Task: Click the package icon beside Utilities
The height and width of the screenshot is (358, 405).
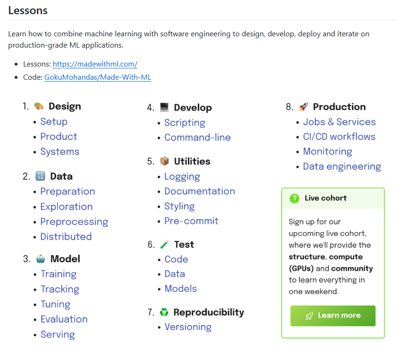Action: [x=164, y=161]
